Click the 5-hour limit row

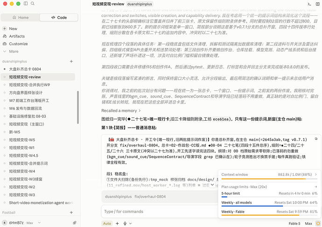269,193
